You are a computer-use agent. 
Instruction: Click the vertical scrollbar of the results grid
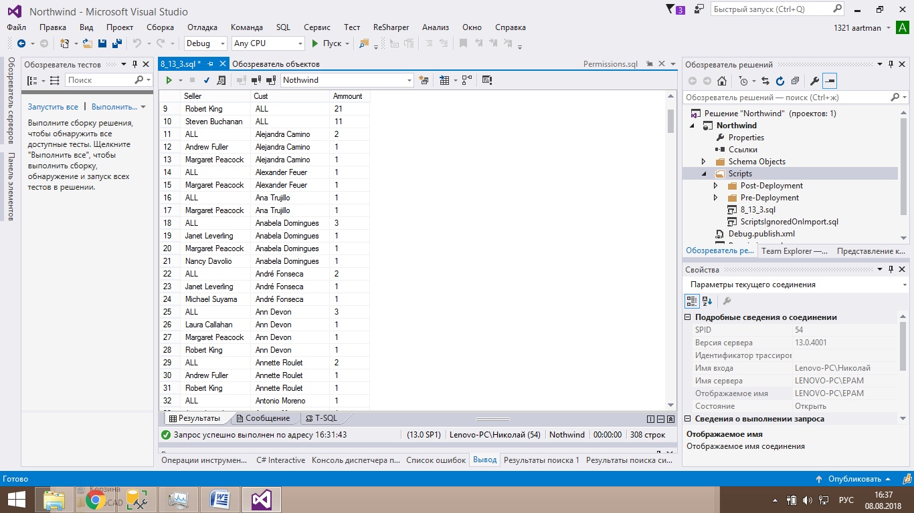coord(670,250)
